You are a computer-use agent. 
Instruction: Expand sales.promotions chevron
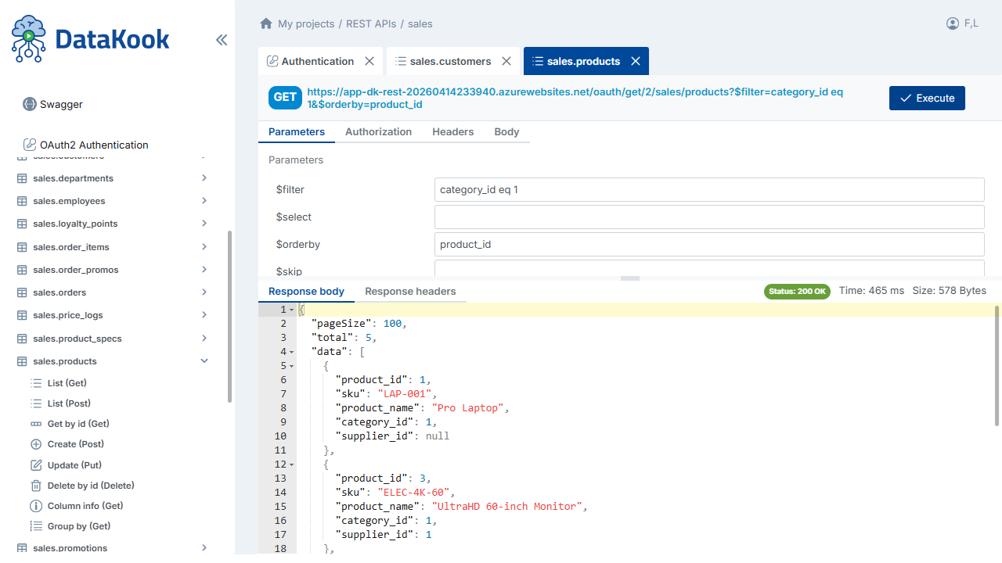point(204,548)
